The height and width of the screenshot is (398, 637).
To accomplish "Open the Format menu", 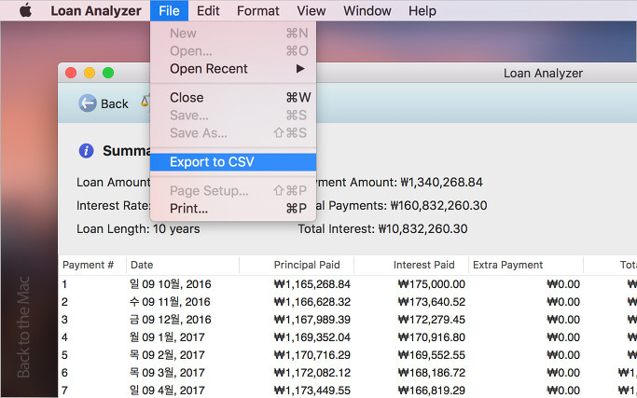I will [x=258, y=10].
